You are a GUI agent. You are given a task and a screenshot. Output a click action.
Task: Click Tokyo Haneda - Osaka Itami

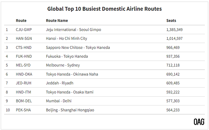click(69, 92)
